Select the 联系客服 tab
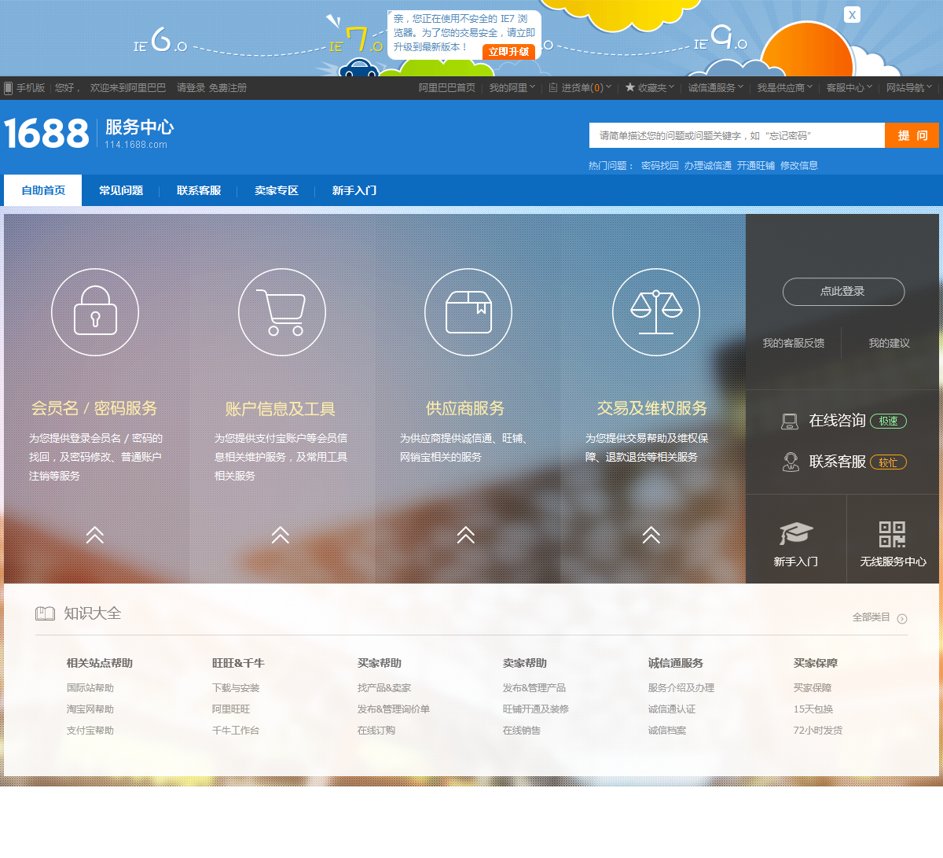Image resolution: width=943 pixels, height=858 pixels. click(199, 190)
